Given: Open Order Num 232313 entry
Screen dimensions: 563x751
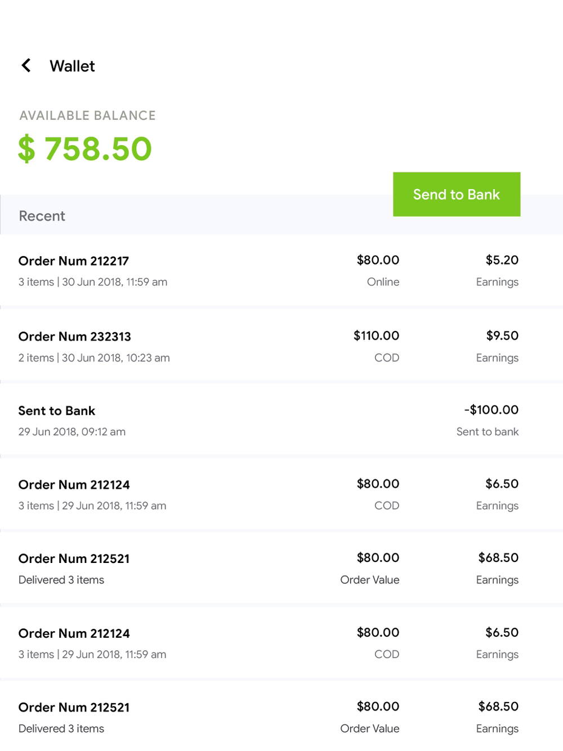Looking at the screenshot, I should click(75, 337).
